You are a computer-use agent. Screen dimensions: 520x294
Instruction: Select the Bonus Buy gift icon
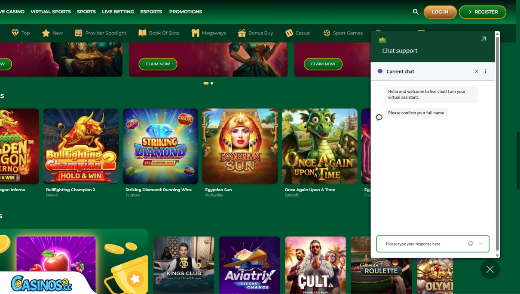242,33
